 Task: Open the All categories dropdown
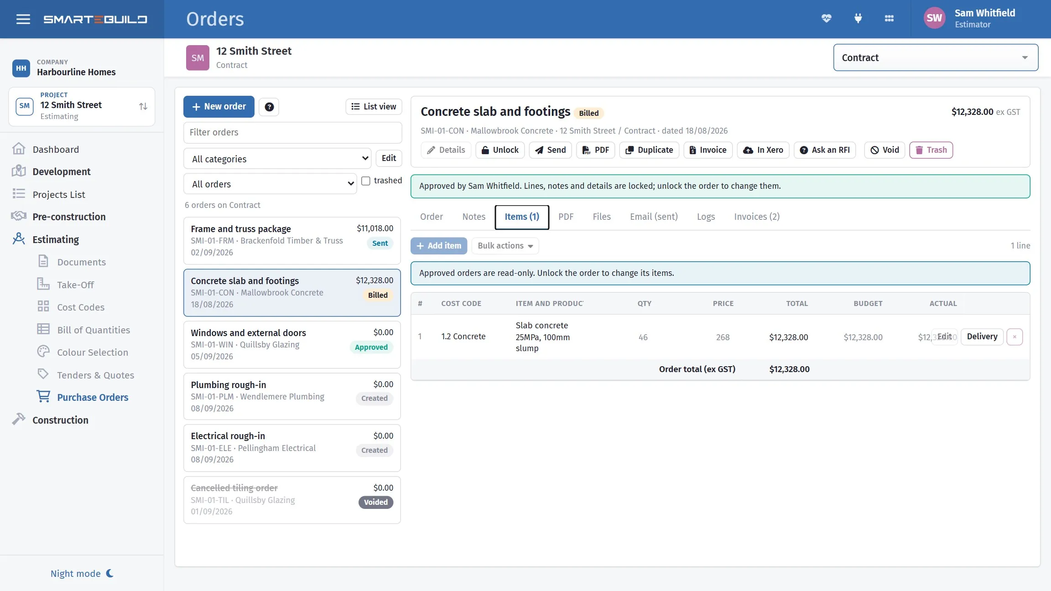tap(277, 159)
